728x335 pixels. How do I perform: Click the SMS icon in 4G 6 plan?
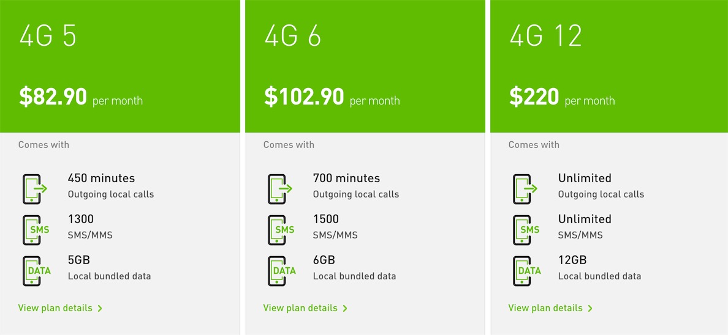[x=279, y=230]
